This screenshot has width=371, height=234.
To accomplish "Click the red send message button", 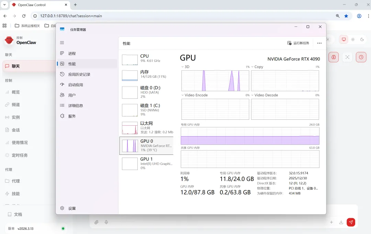I will [x=351, y=222].
